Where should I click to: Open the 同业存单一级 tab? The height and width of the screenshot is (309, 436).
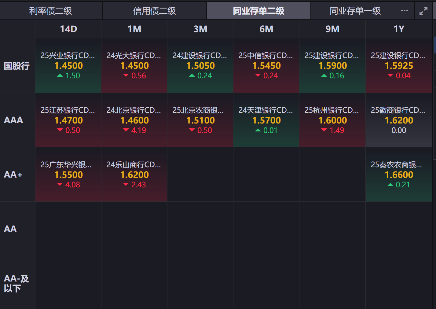(355, 11)
